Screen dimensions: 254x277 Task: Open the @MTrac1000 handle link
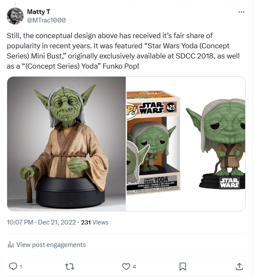46,20
